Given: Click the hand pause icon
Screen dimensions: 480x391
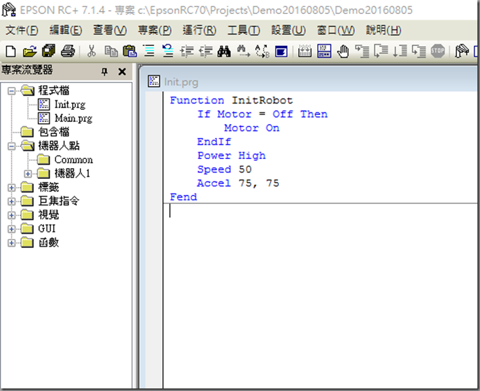Looking at the screenshot, I should (343, 51).
